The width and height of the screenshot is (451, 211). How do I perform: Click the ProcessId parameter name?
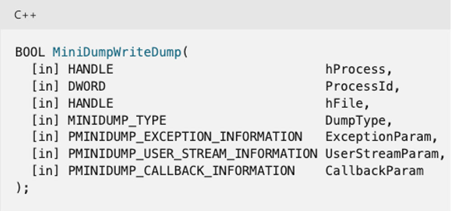tap(359, 86)
